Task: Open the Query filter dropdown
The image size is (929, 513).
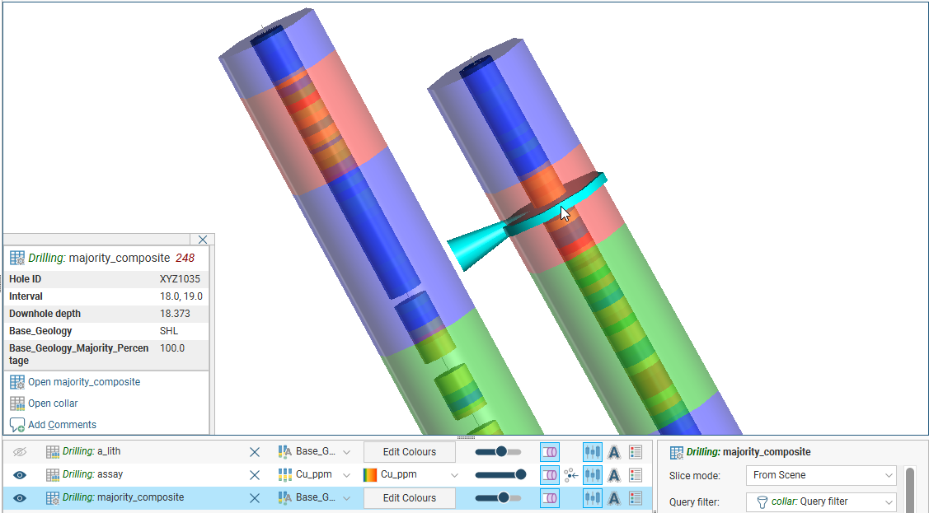Action: 821,501
